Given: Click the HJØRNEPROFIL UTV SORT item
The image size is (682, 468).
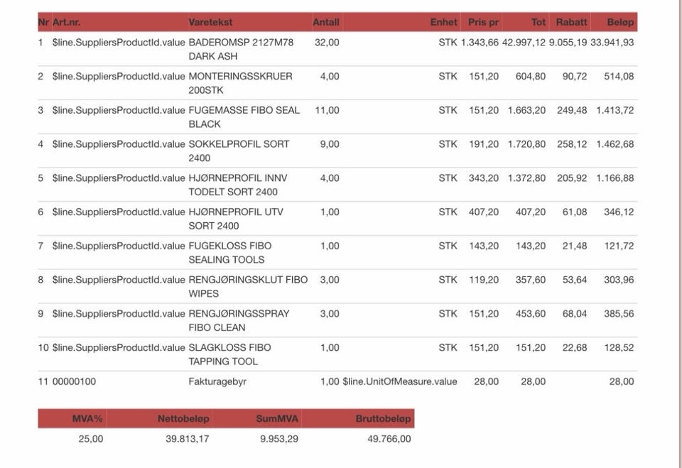Looking at the screenshot, I should 236,219.
